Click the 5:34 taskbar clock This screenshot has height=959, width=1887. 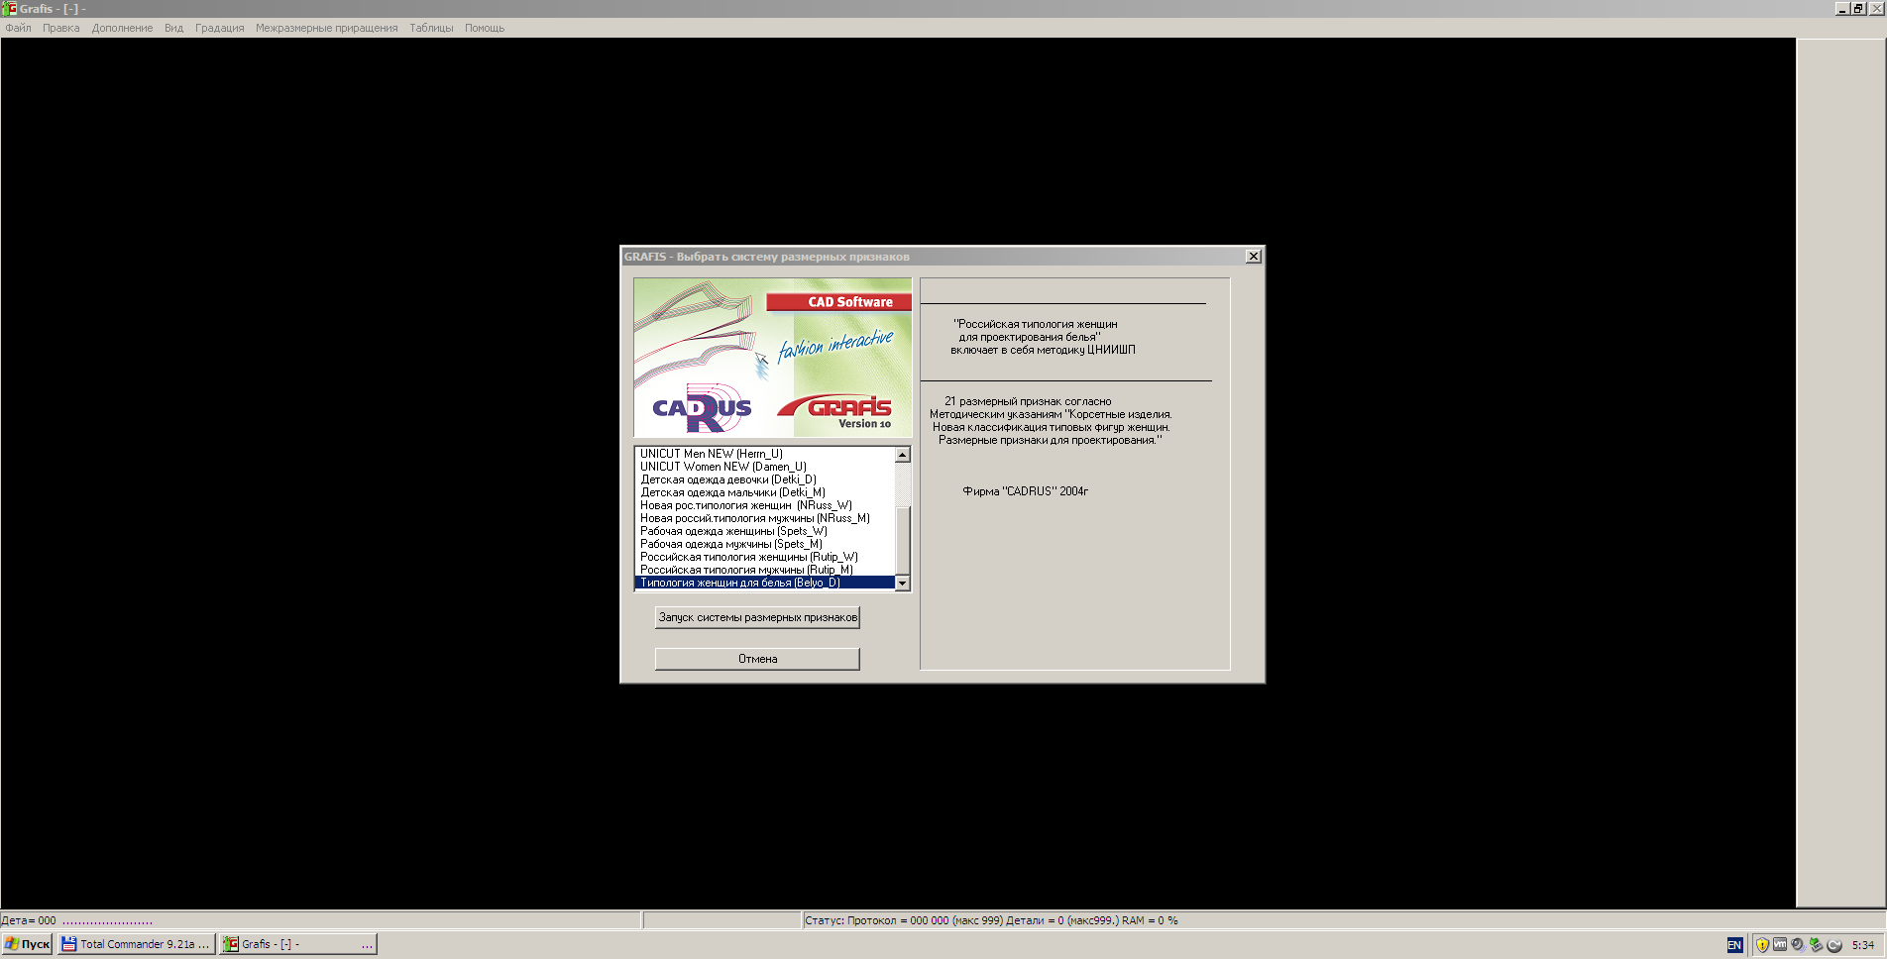(x=1863, y=945)
